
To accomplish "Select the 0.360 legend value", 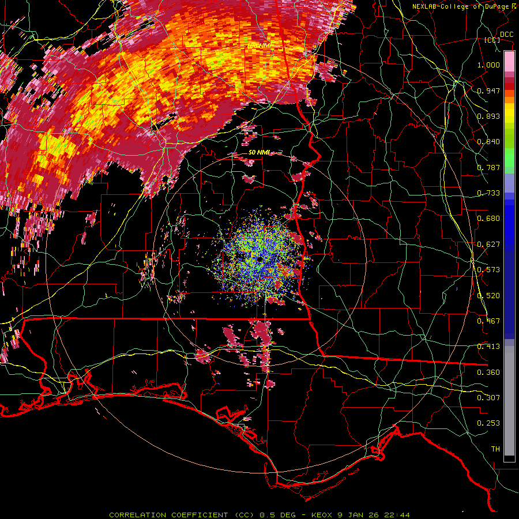I will coord(488,373).
